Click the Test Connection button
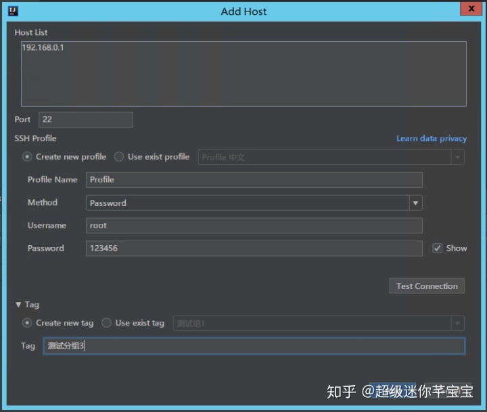 click(427, 286)
